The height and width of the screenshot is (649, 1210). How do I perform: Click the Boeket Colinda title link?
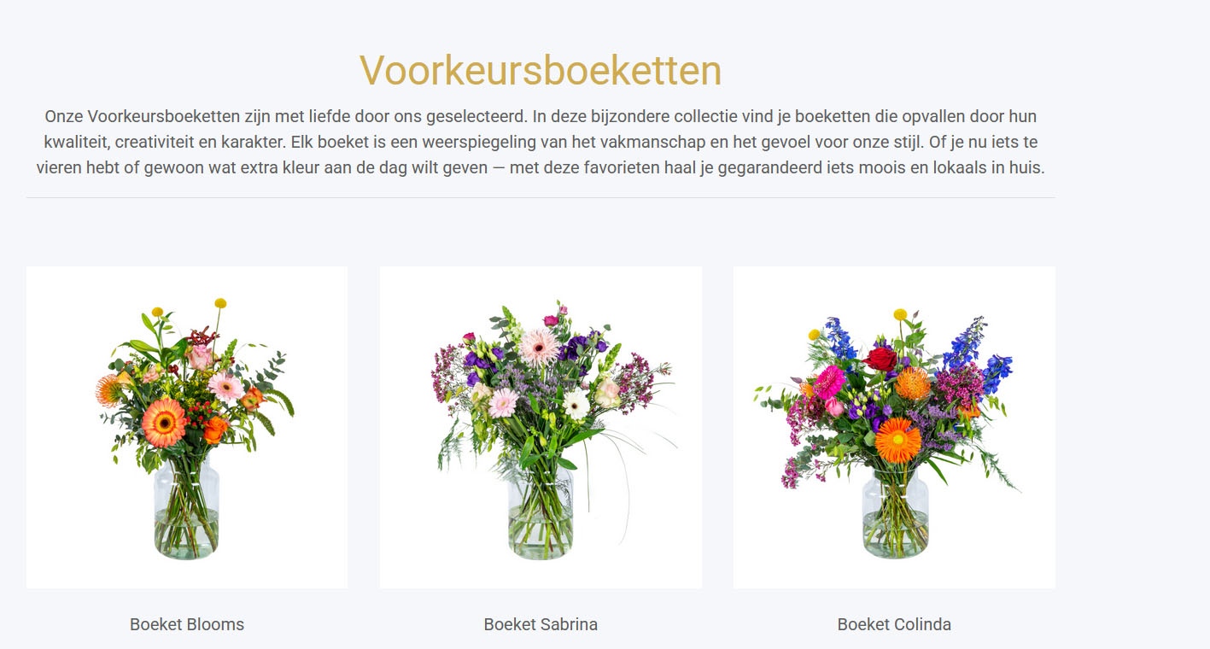tap(894, 624)
